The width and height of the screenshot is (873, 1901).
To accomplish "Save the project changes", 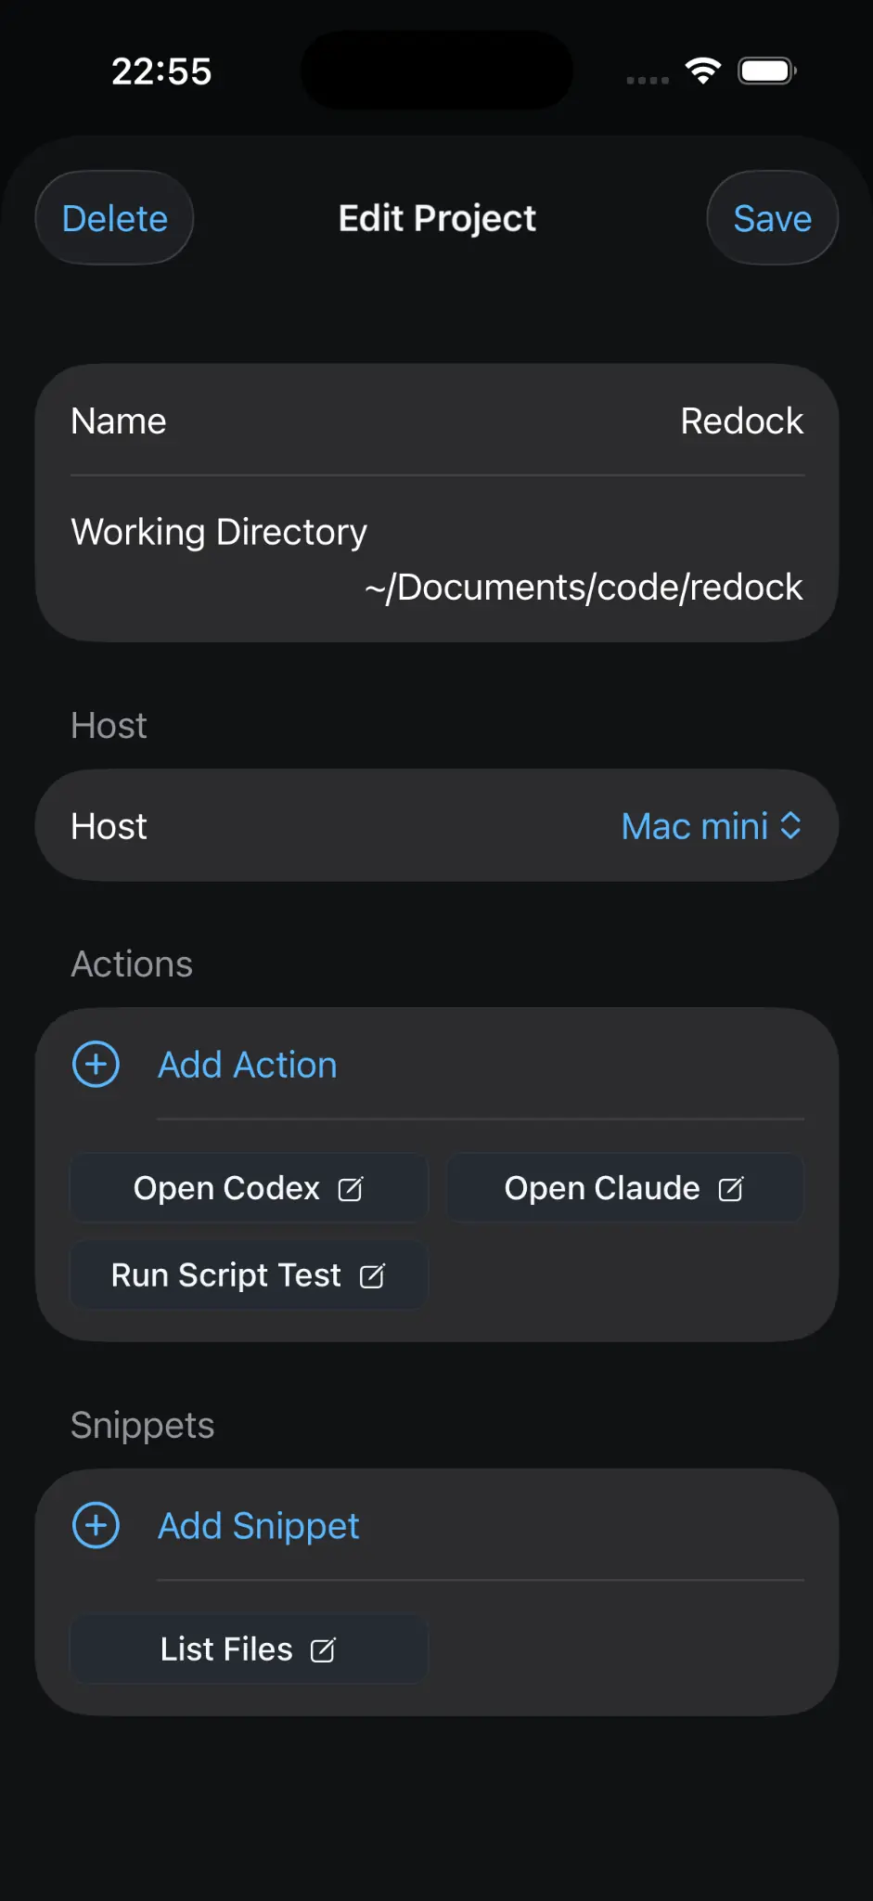I will tap(772, 218).
